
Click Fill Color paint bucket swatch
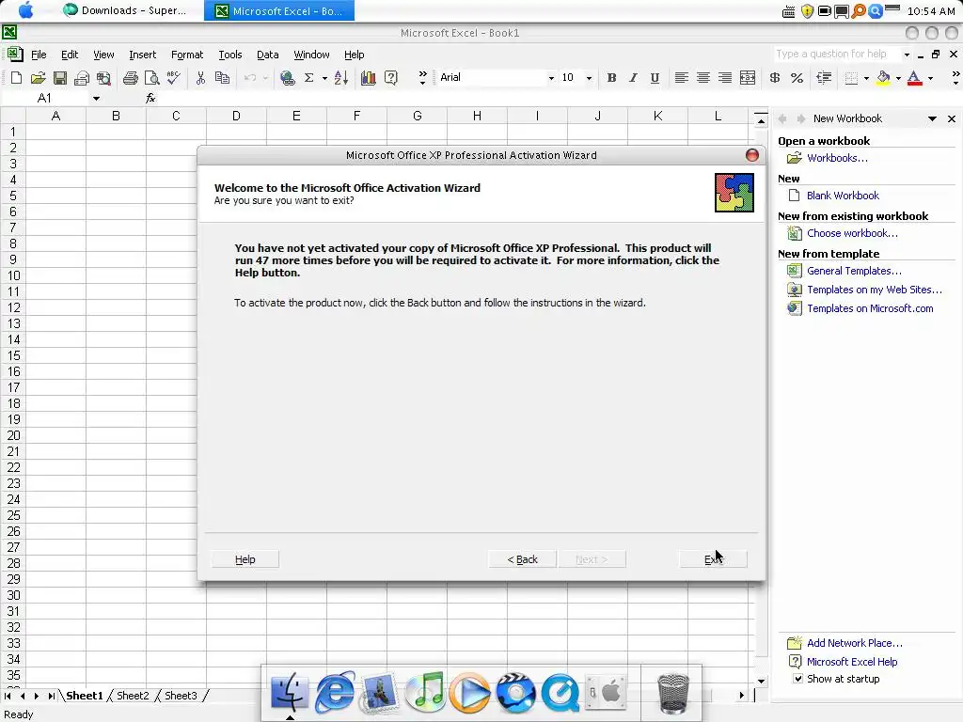pos(884,78)
